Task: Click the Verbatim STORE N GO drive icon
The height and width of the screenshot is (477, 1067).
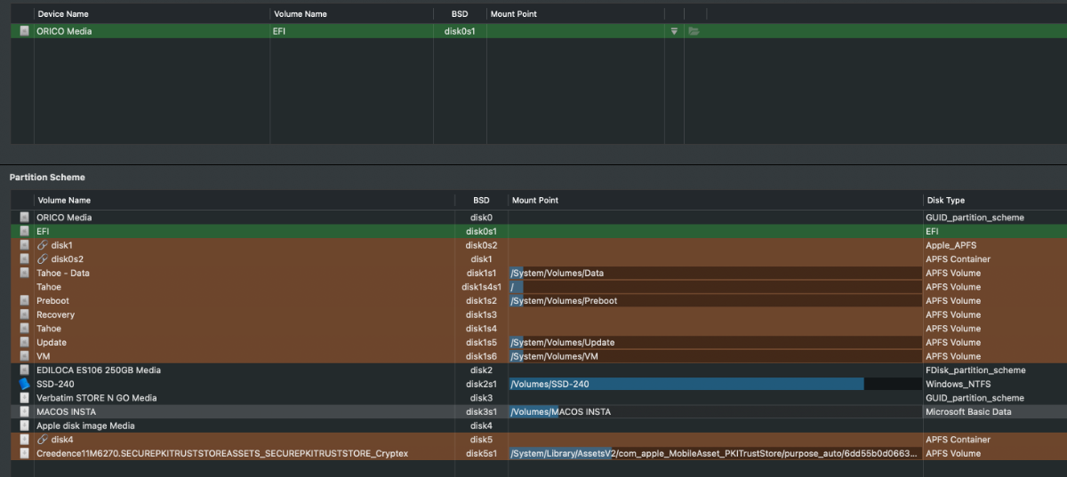Action: pos(24,398)
